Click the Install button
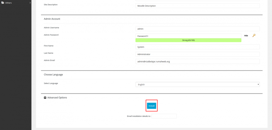The image size is (272, 130). coord(152,106)
